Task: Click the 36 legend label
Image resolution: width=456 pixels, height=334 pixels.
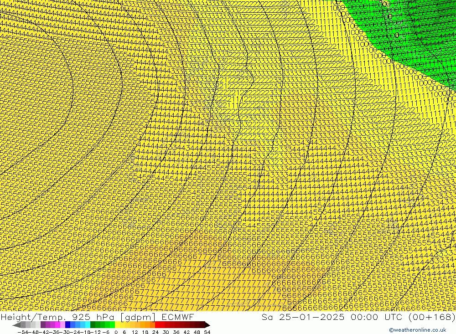Action: point(176,332)
